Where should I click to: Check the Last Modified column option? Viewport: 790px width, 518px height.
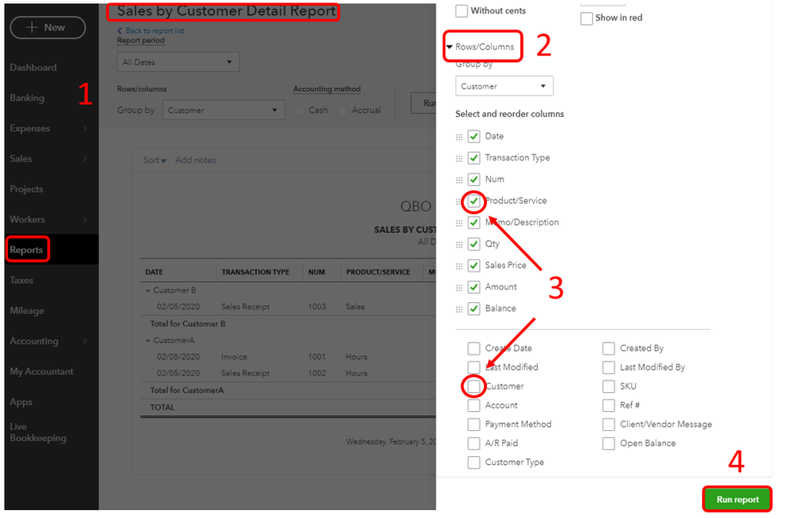[x=474, y=367]
